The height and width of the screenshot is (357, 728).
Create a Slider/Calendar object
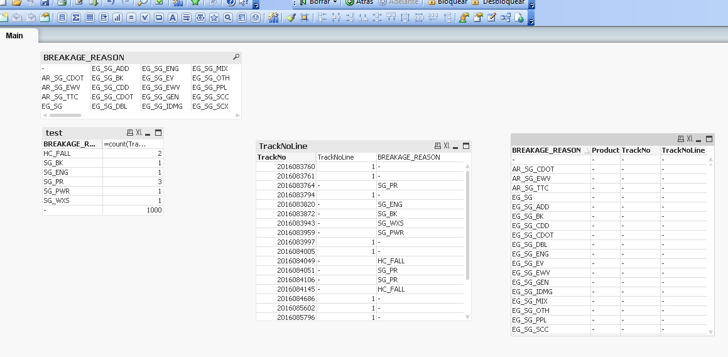pyautogui.click(x=200, y=18)
